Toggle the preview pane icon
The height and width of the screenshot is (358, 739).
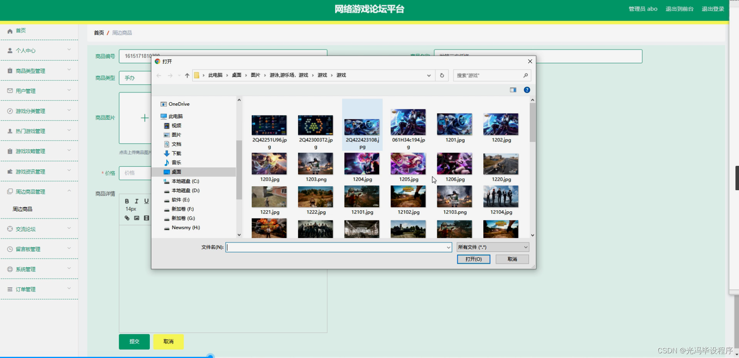[513, 90]
